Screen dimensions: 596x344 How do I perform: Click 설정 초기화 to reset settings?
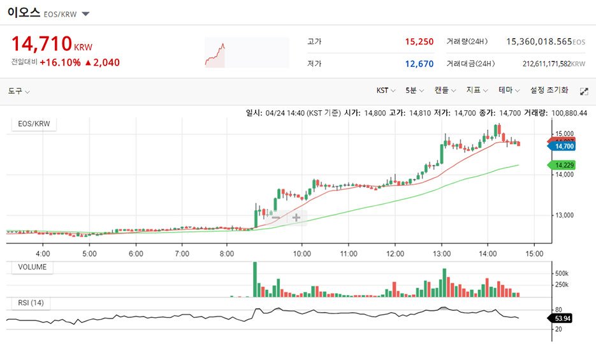549,91
